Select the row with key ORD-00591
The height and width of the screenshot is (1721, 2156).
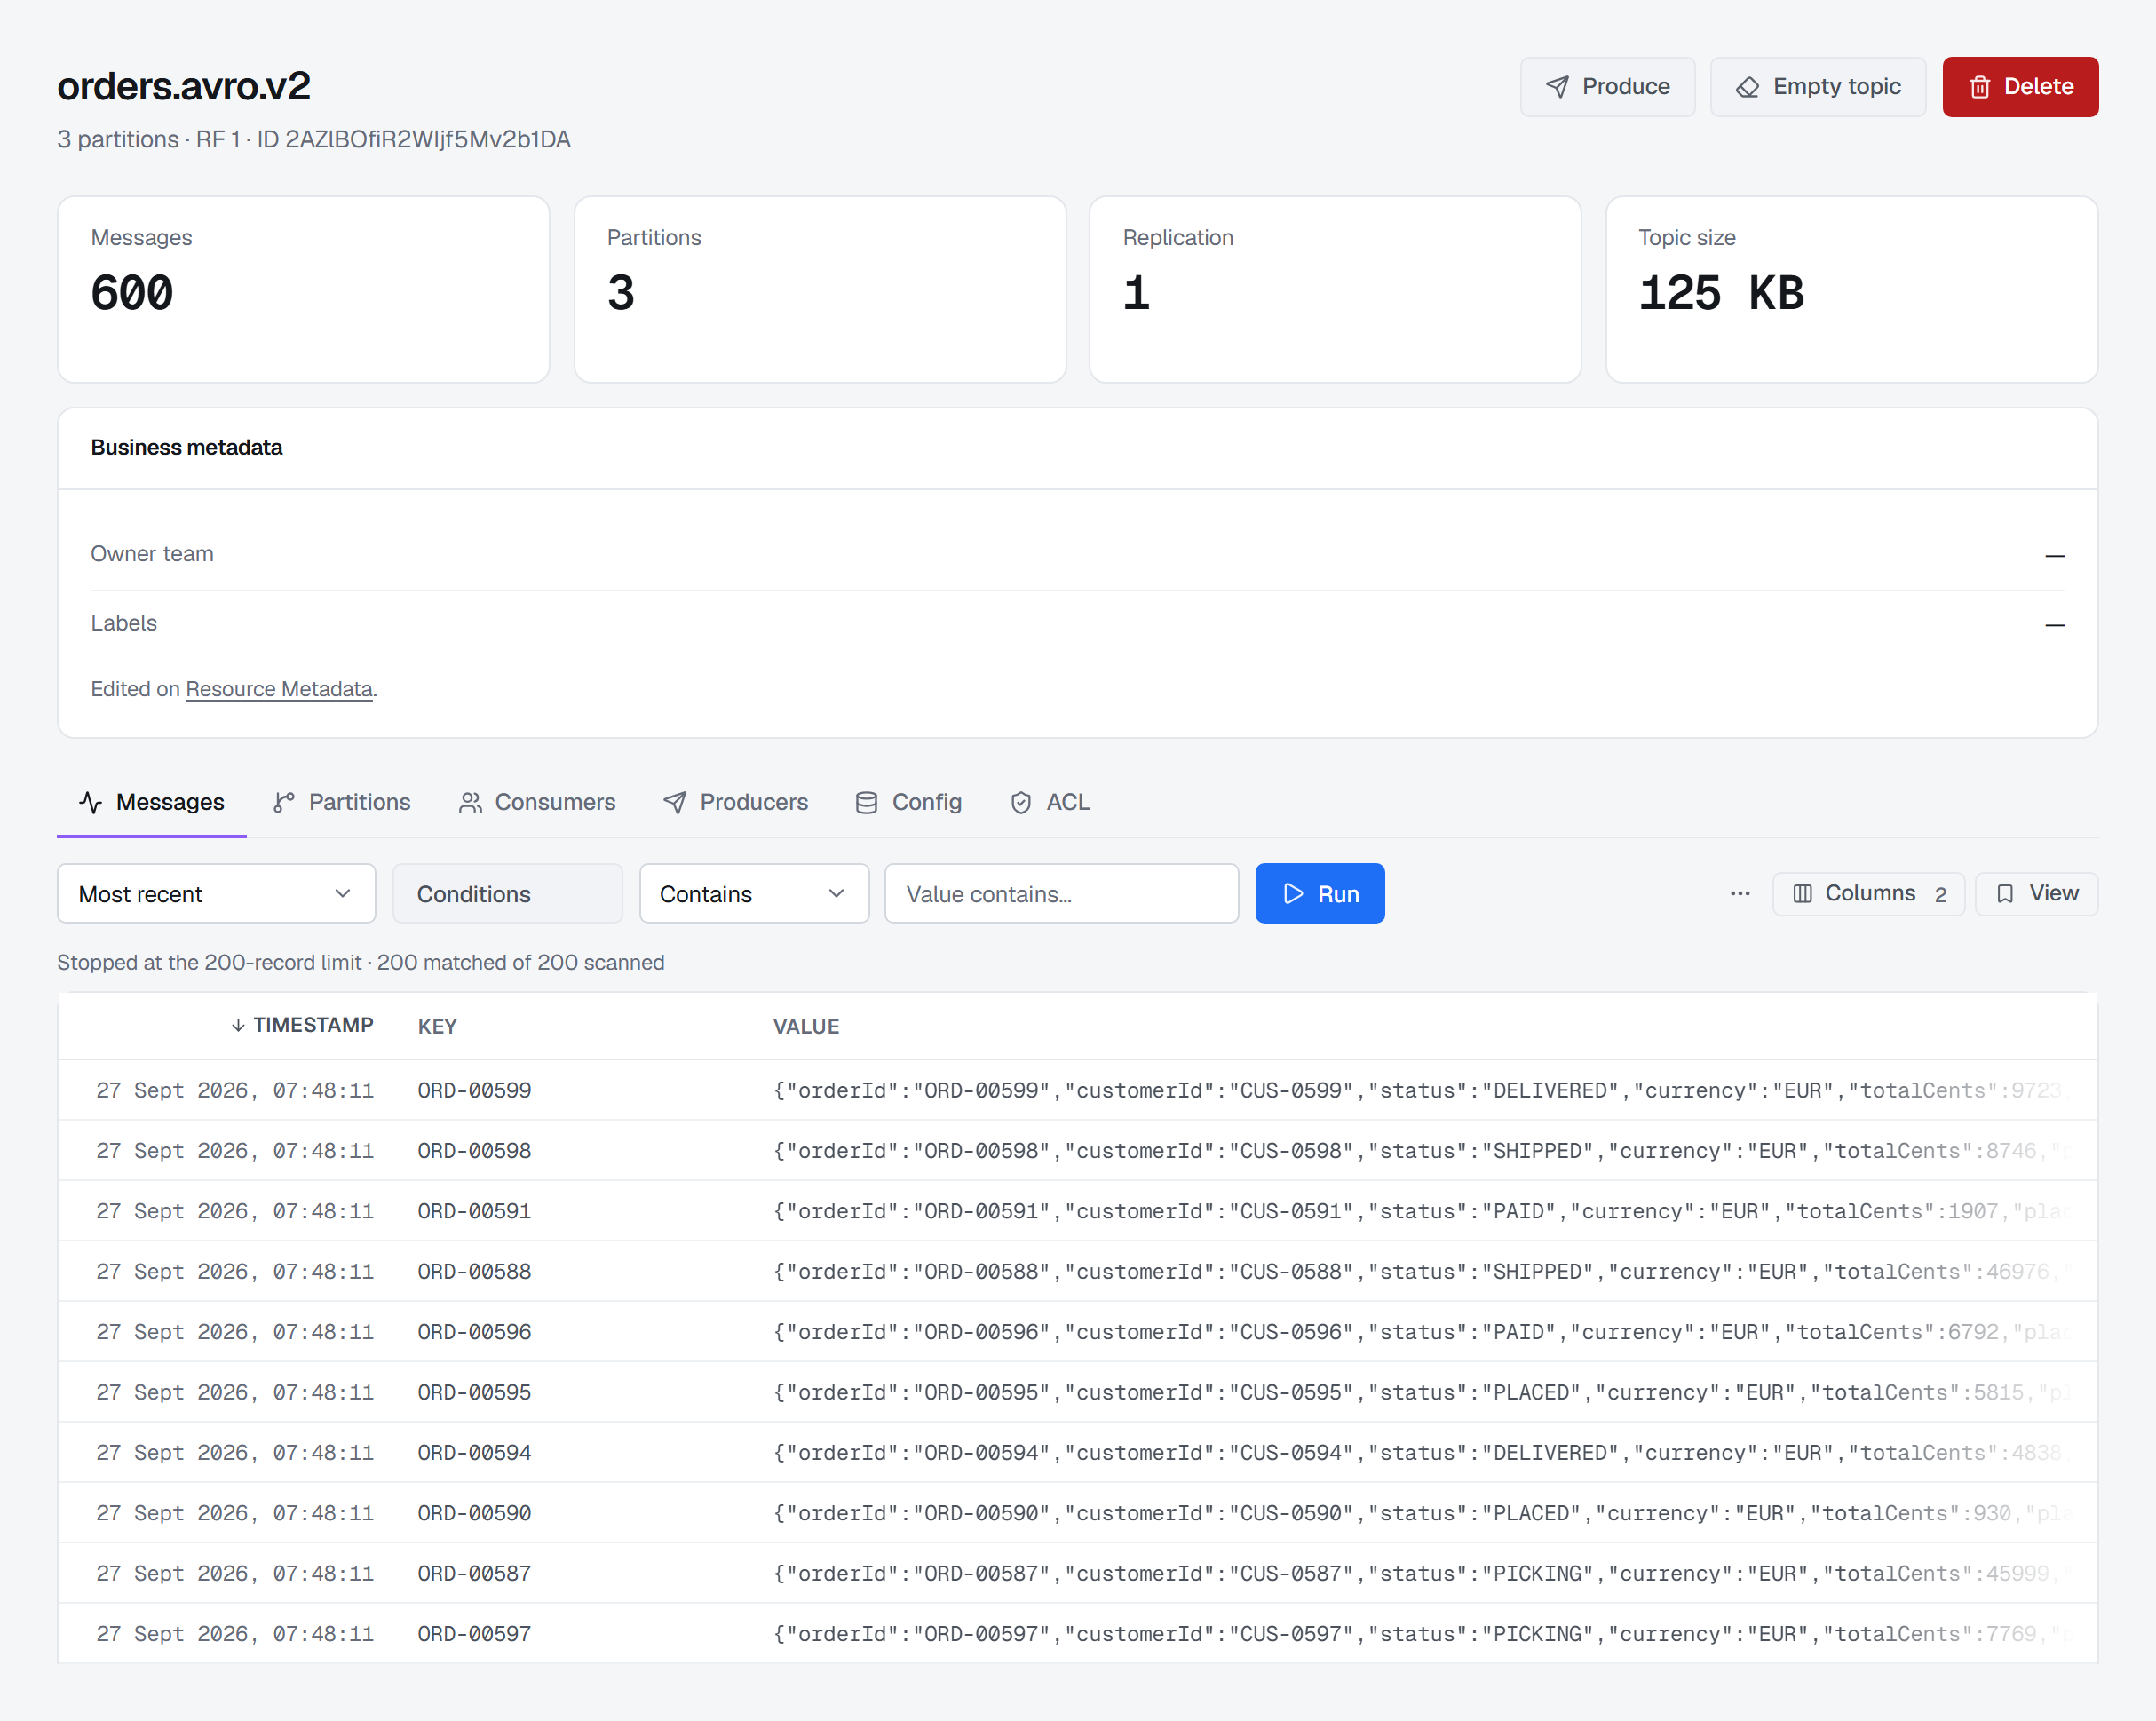tap(1078, 1211)
